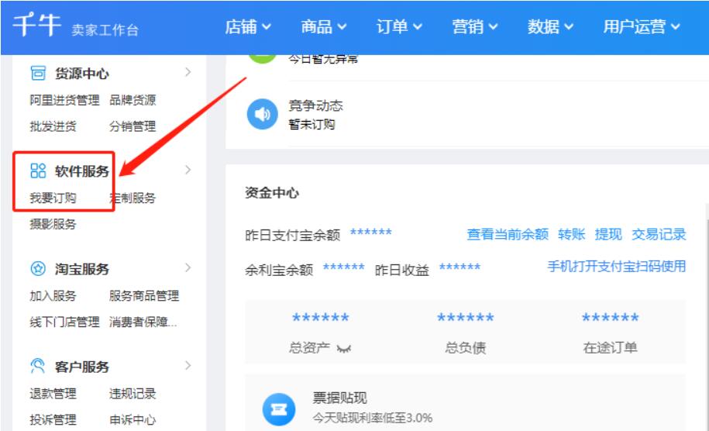Open 服务商品管理 in sidebar
The image size is (709, 431).
144,296
